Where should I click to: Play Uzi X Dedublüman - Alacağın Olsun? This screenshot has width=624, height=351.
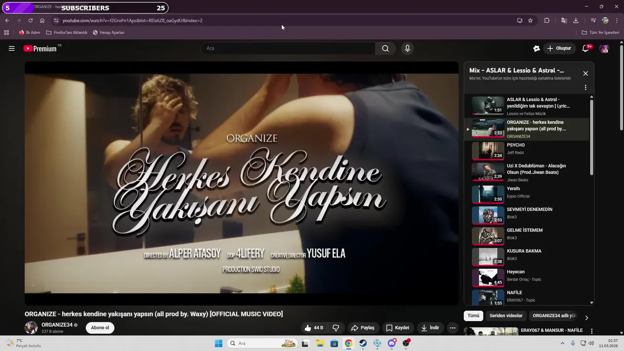(x=526, y=173)
